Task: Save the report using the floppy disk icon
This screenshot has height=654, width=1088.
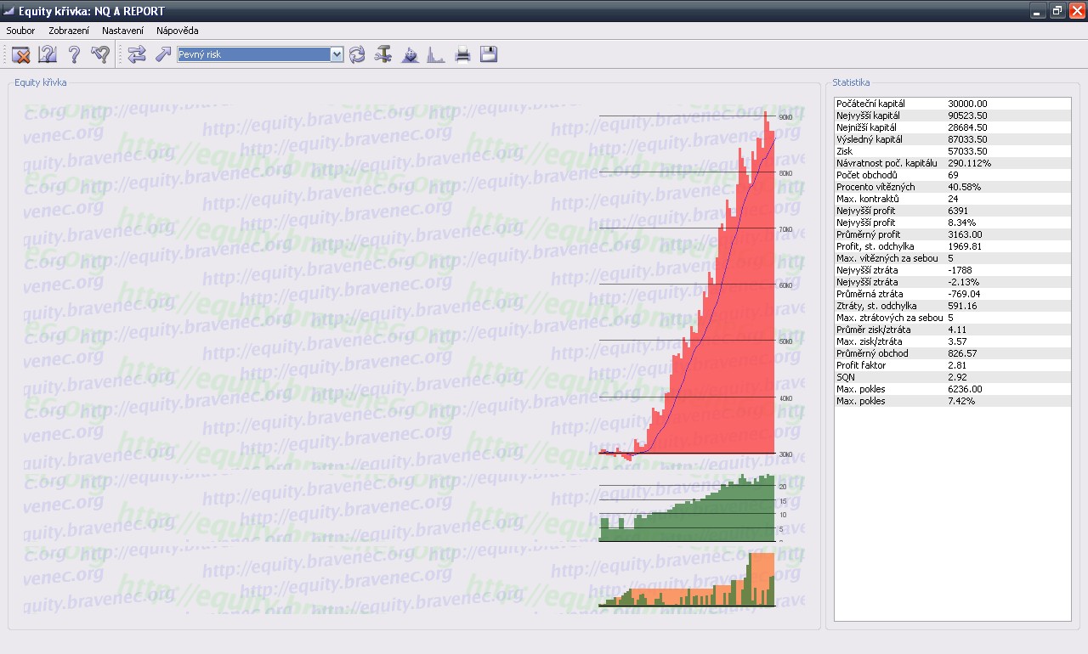Action: (x=489, y=54)
